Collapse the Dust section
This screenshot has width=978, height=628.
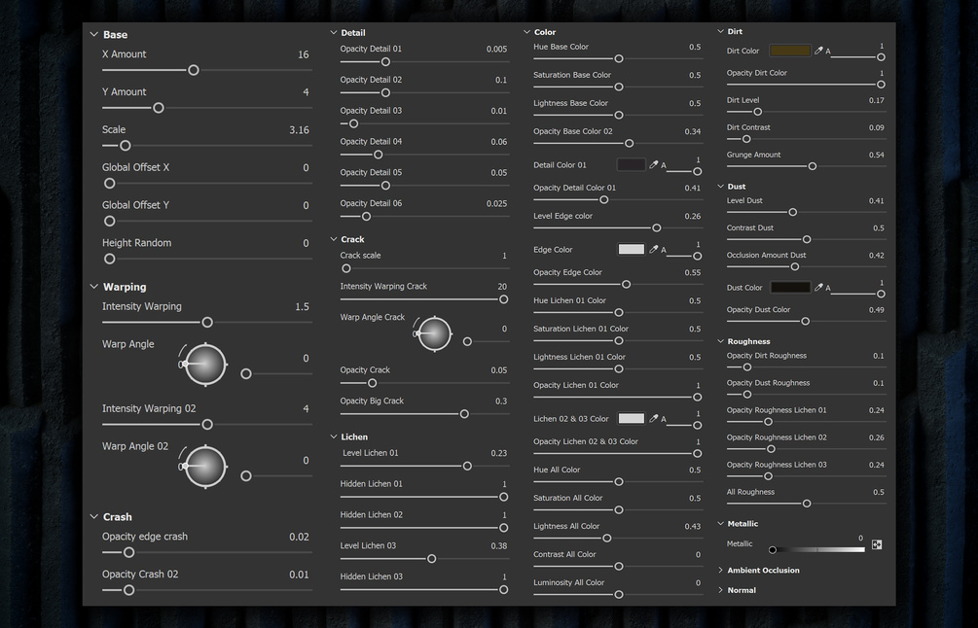720,187
